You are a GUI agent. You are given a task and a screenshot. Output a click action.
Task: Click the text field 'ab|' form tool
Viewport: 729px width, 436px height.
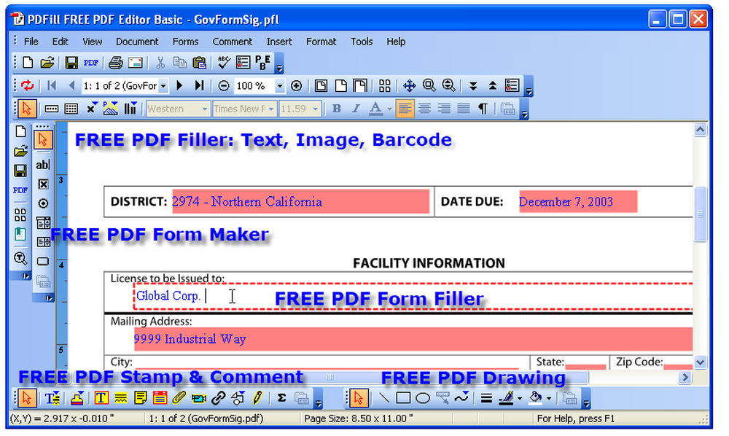[x=43, y=165]
